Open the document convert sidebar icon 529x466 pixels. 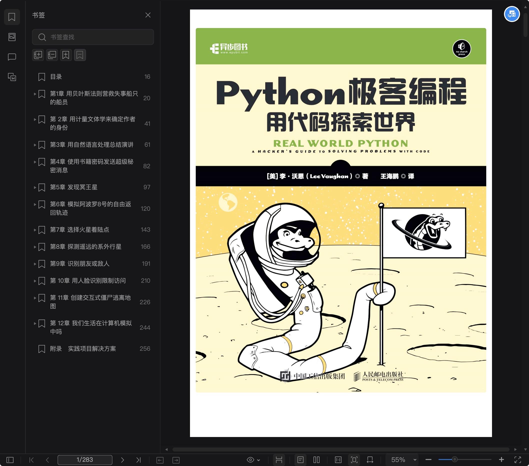pyautogui.click(x=12, y=77)
